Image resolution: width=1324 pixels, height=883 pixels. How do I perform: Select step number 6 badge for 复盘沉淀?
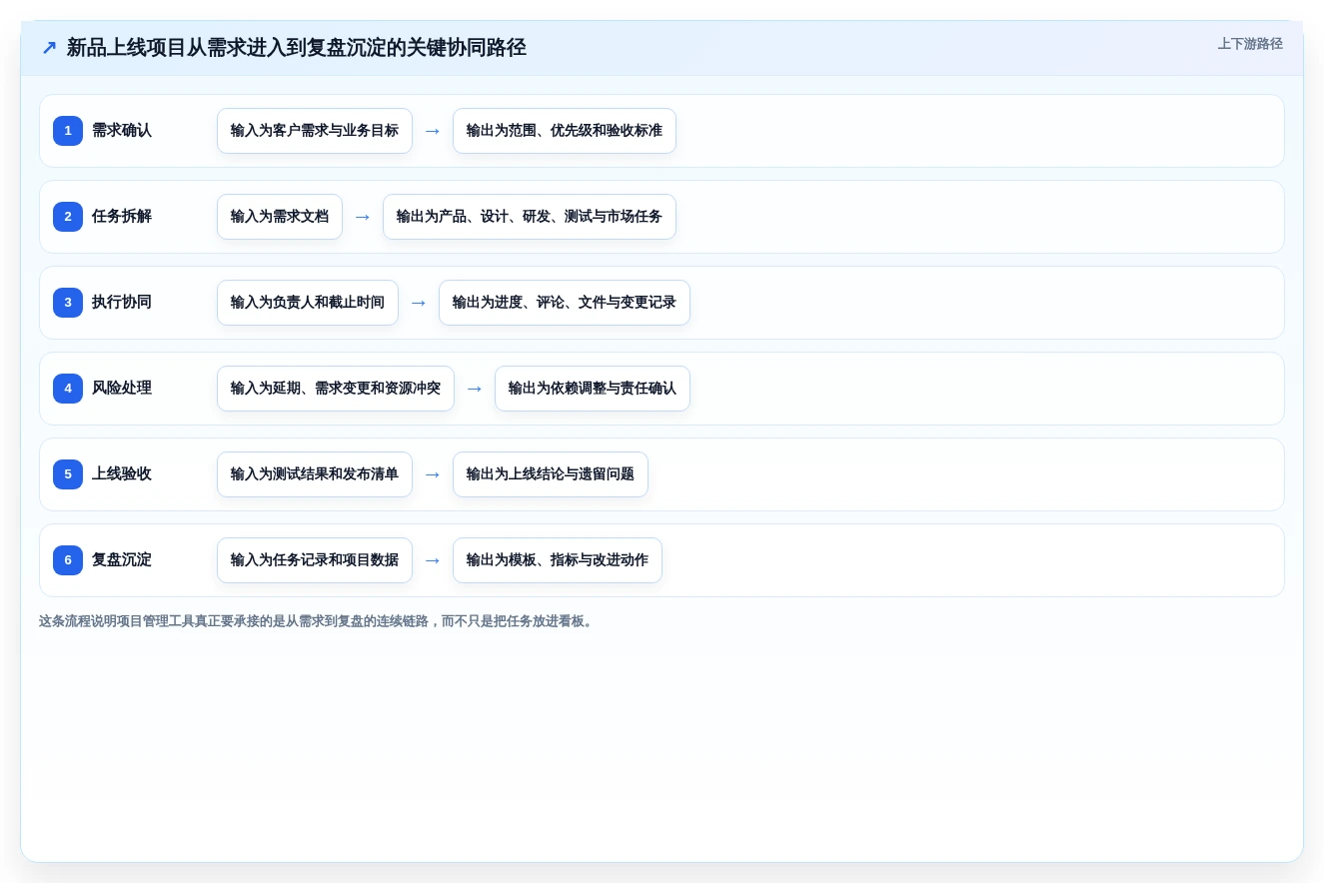[68, 560]
